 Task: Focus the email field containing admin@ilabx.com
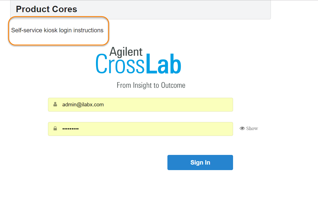tap(140, 105)
